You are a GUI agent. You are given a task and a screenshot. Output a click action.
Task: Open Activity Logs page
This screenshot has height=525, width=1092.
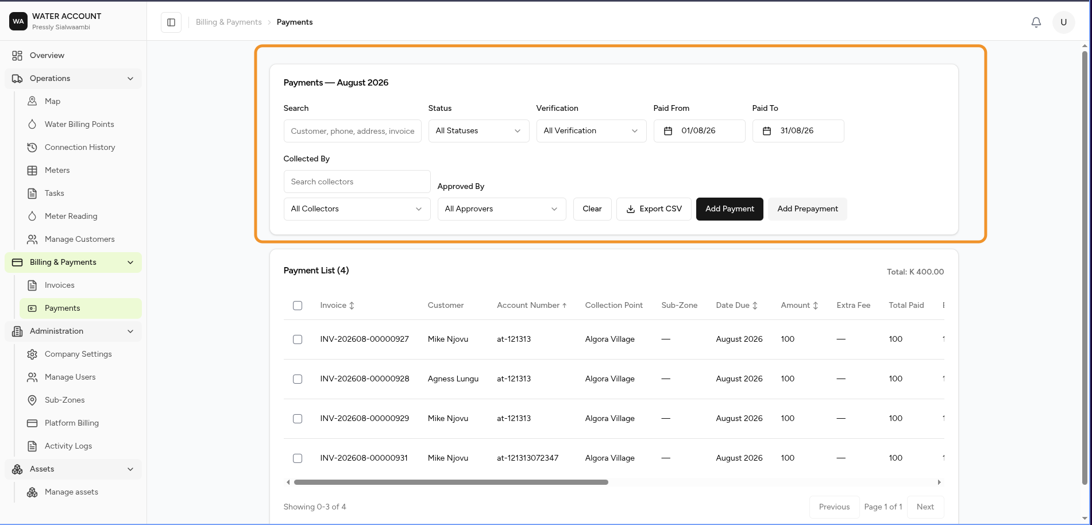[x=80, y=446]
